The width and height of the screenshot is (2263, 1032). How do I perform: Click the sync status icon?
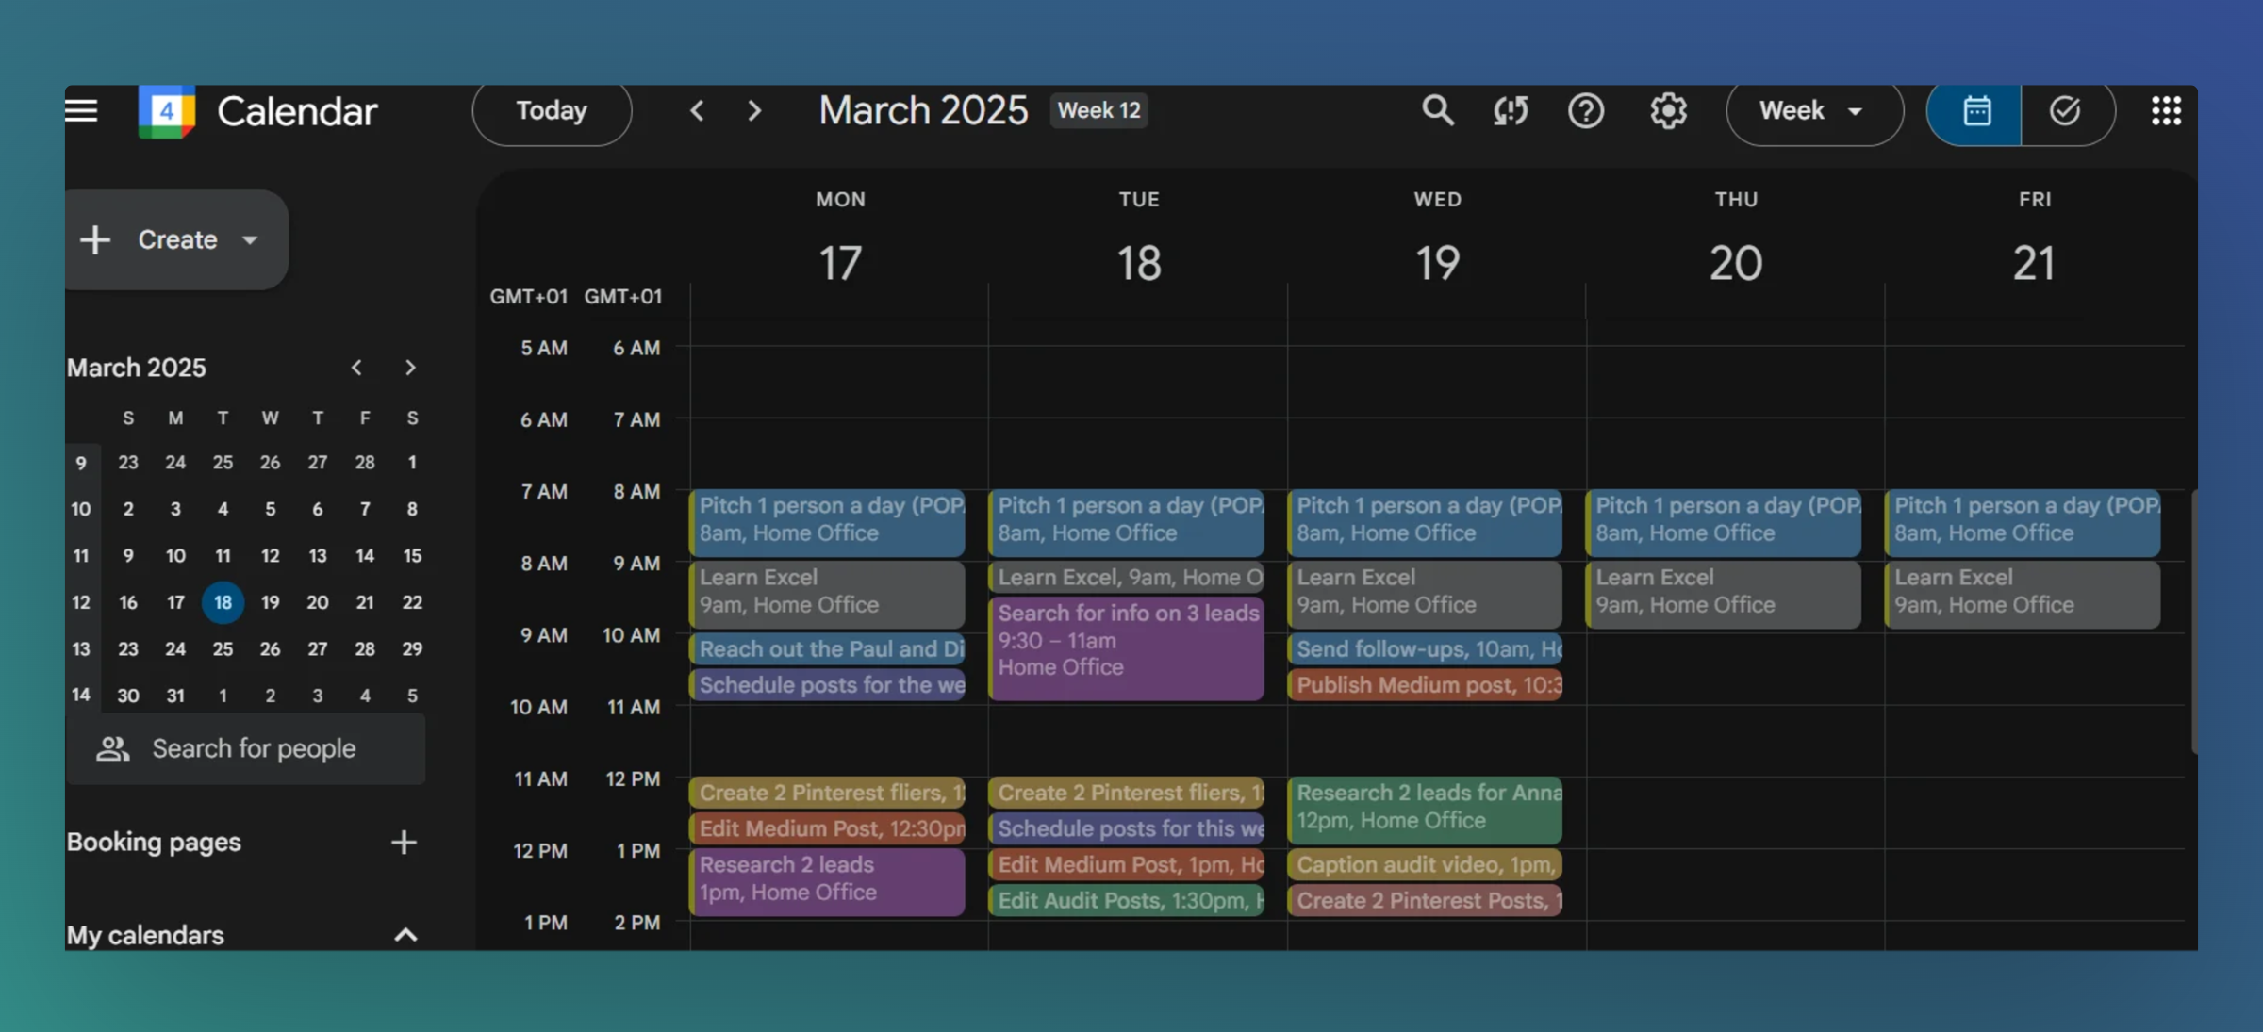pyautogui.click(x=1511, y=111)
